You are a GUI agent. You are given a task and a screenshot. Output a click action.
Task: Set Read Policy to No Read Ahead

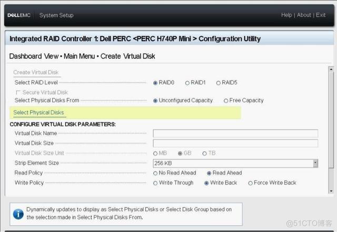point(155,173)
